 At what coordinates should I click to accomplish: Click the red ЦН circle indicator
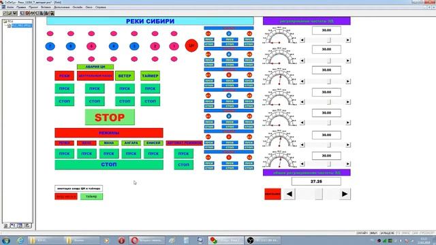191,46
